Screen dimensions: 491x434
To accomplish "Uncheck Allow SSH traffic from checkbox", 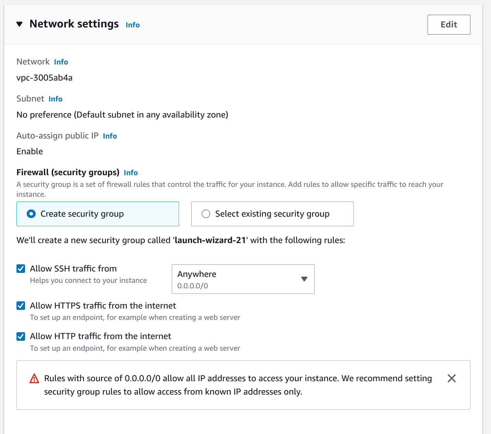I will (21, 268).
